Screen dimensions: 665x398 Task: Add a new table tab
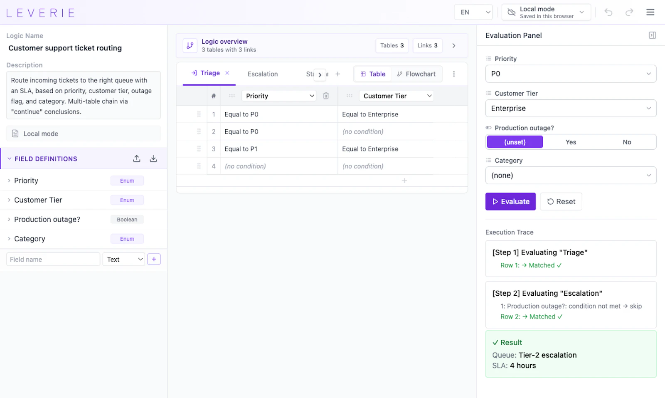pyautogui.click(x=338, y=74)
